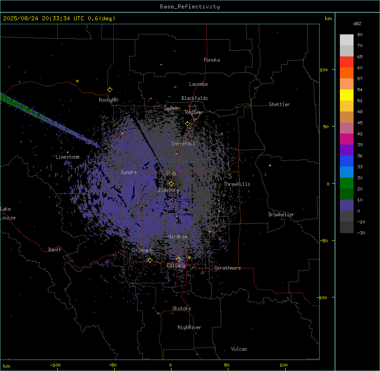Click the Cochrane label
380x371 pixels.
click(x=142, y=250)
